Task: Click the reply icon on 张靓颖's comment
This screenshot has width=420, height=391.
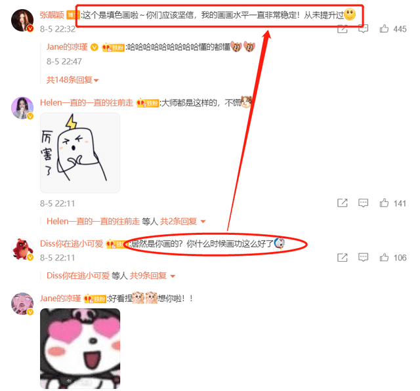Action: pyautogui.click(x=363, y=29)
